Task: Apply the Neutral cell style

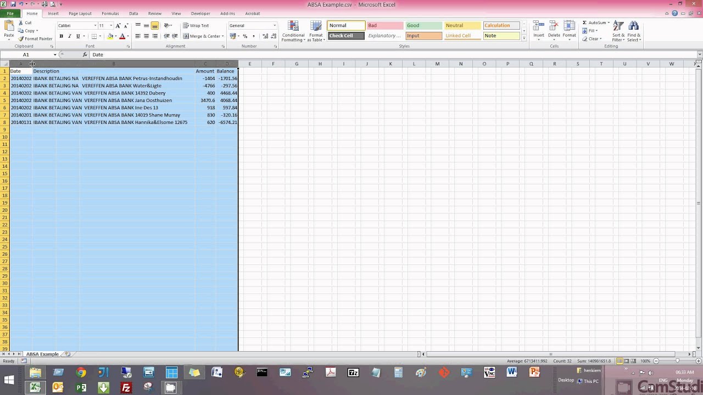Action: click(x=462, y=26)
